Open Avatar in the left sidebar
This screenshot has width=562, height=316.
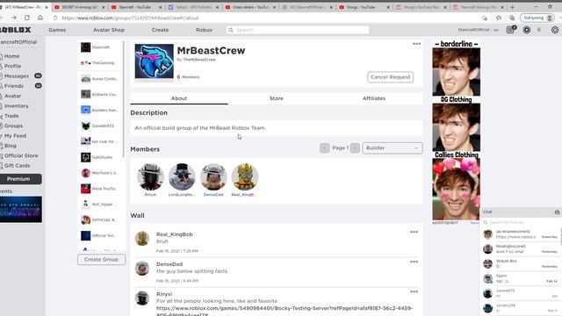(12, 96)
